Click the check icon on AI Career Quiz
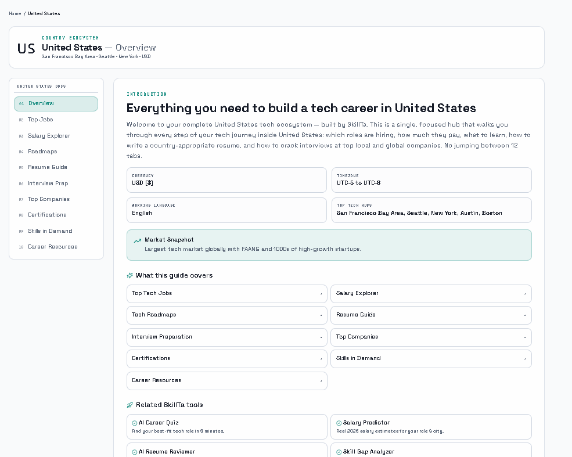The image size is (572, 457). (x=135, y=423)
